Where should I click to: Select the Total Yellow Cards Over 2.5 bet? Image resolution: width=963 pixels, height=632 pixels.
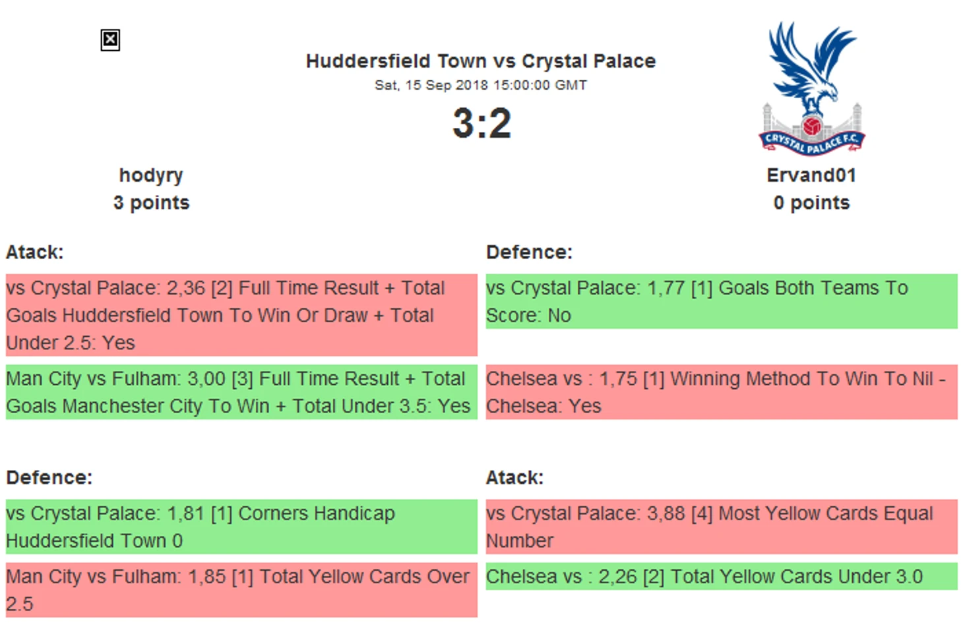pyautogui.click(x=241, y=590)
